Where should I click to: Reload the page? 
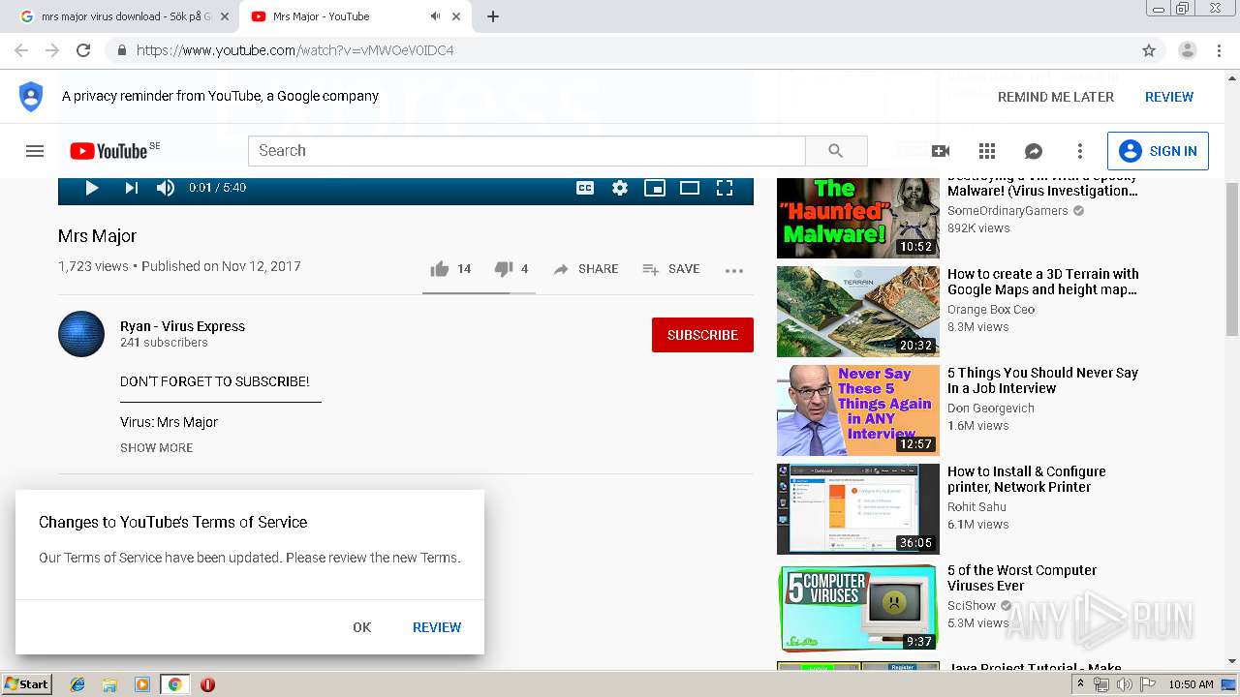point(83,50)
